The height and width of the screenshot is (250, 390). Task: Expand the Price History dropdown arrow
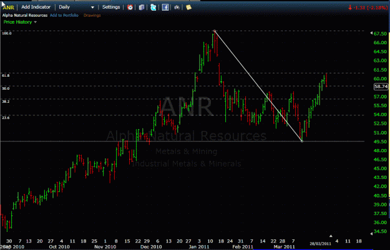coord(35,22)
